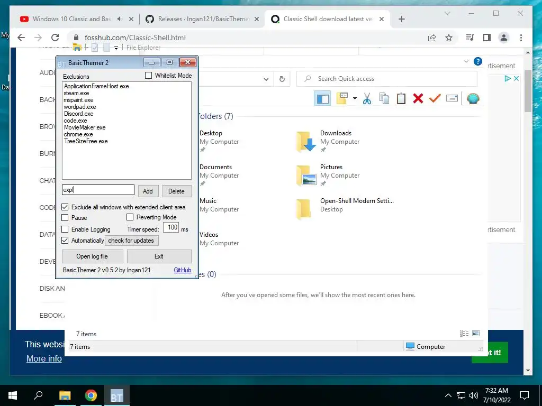
Task: Open folder options dropdown arrow in Explorer toolbar
Action: [x=355, y=98]
